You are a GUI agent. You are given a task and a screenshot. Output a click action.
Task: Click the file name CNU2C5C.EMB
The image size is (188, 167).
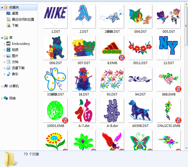click(169, 126)
